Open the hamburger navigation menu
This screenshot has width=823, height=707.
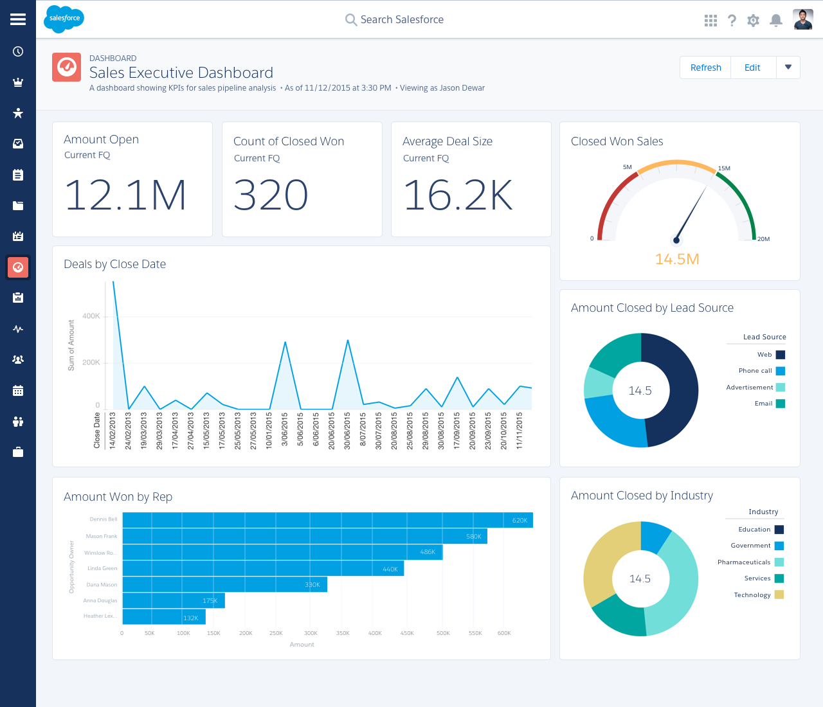click(x=18, y=19)
